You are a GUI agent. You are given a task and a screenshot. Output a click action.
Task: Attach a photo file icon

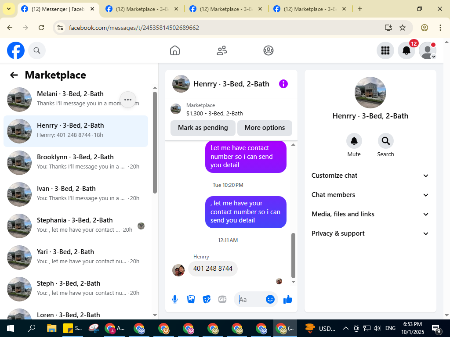[x=191, y=299]
